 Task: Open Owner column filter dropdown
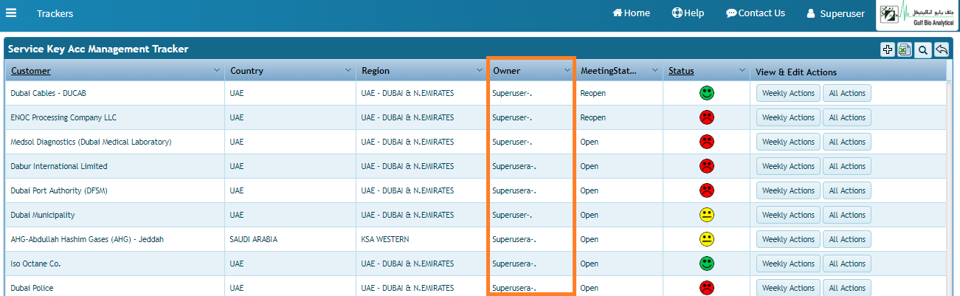567,71
